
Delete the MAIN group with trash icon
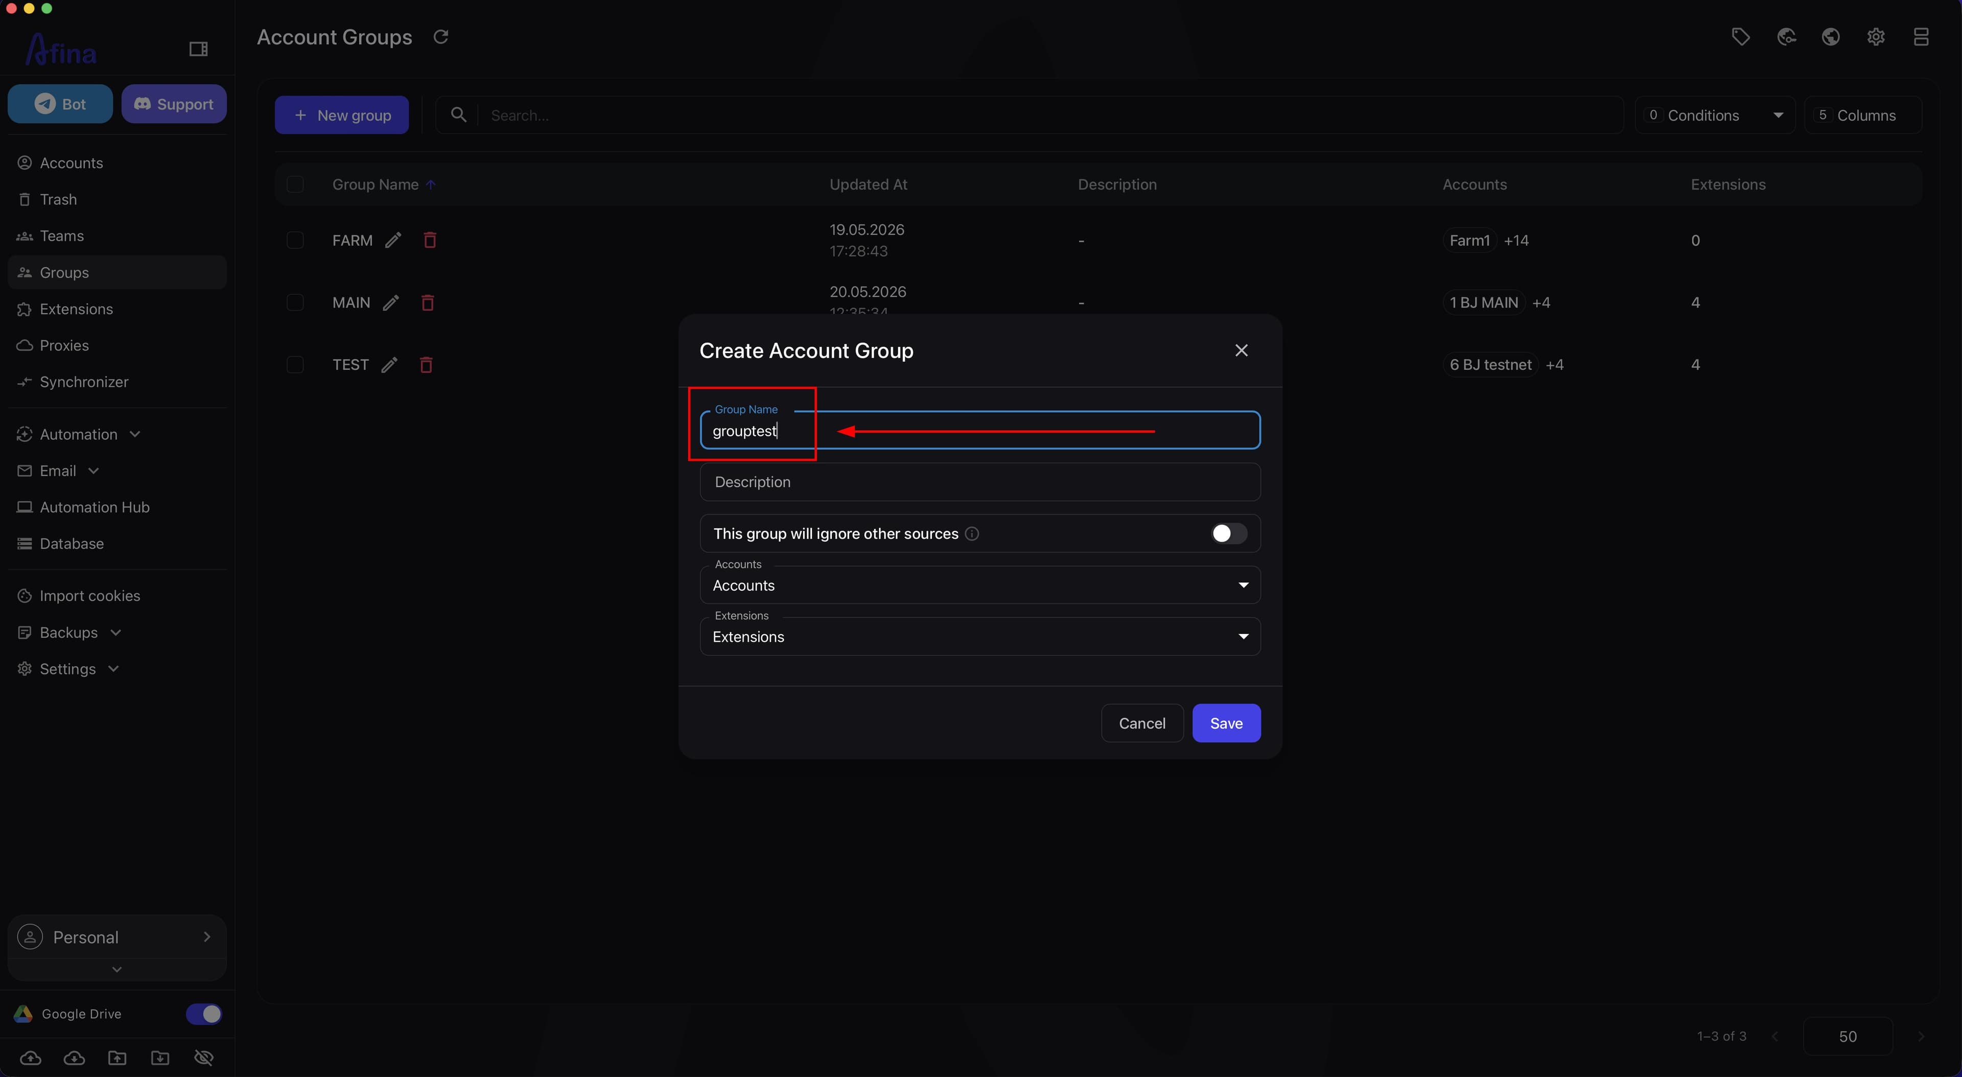(x=427, y=303)
